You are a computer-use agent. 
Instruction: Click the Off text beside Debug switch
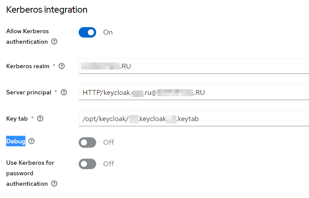tap(108, 142)
